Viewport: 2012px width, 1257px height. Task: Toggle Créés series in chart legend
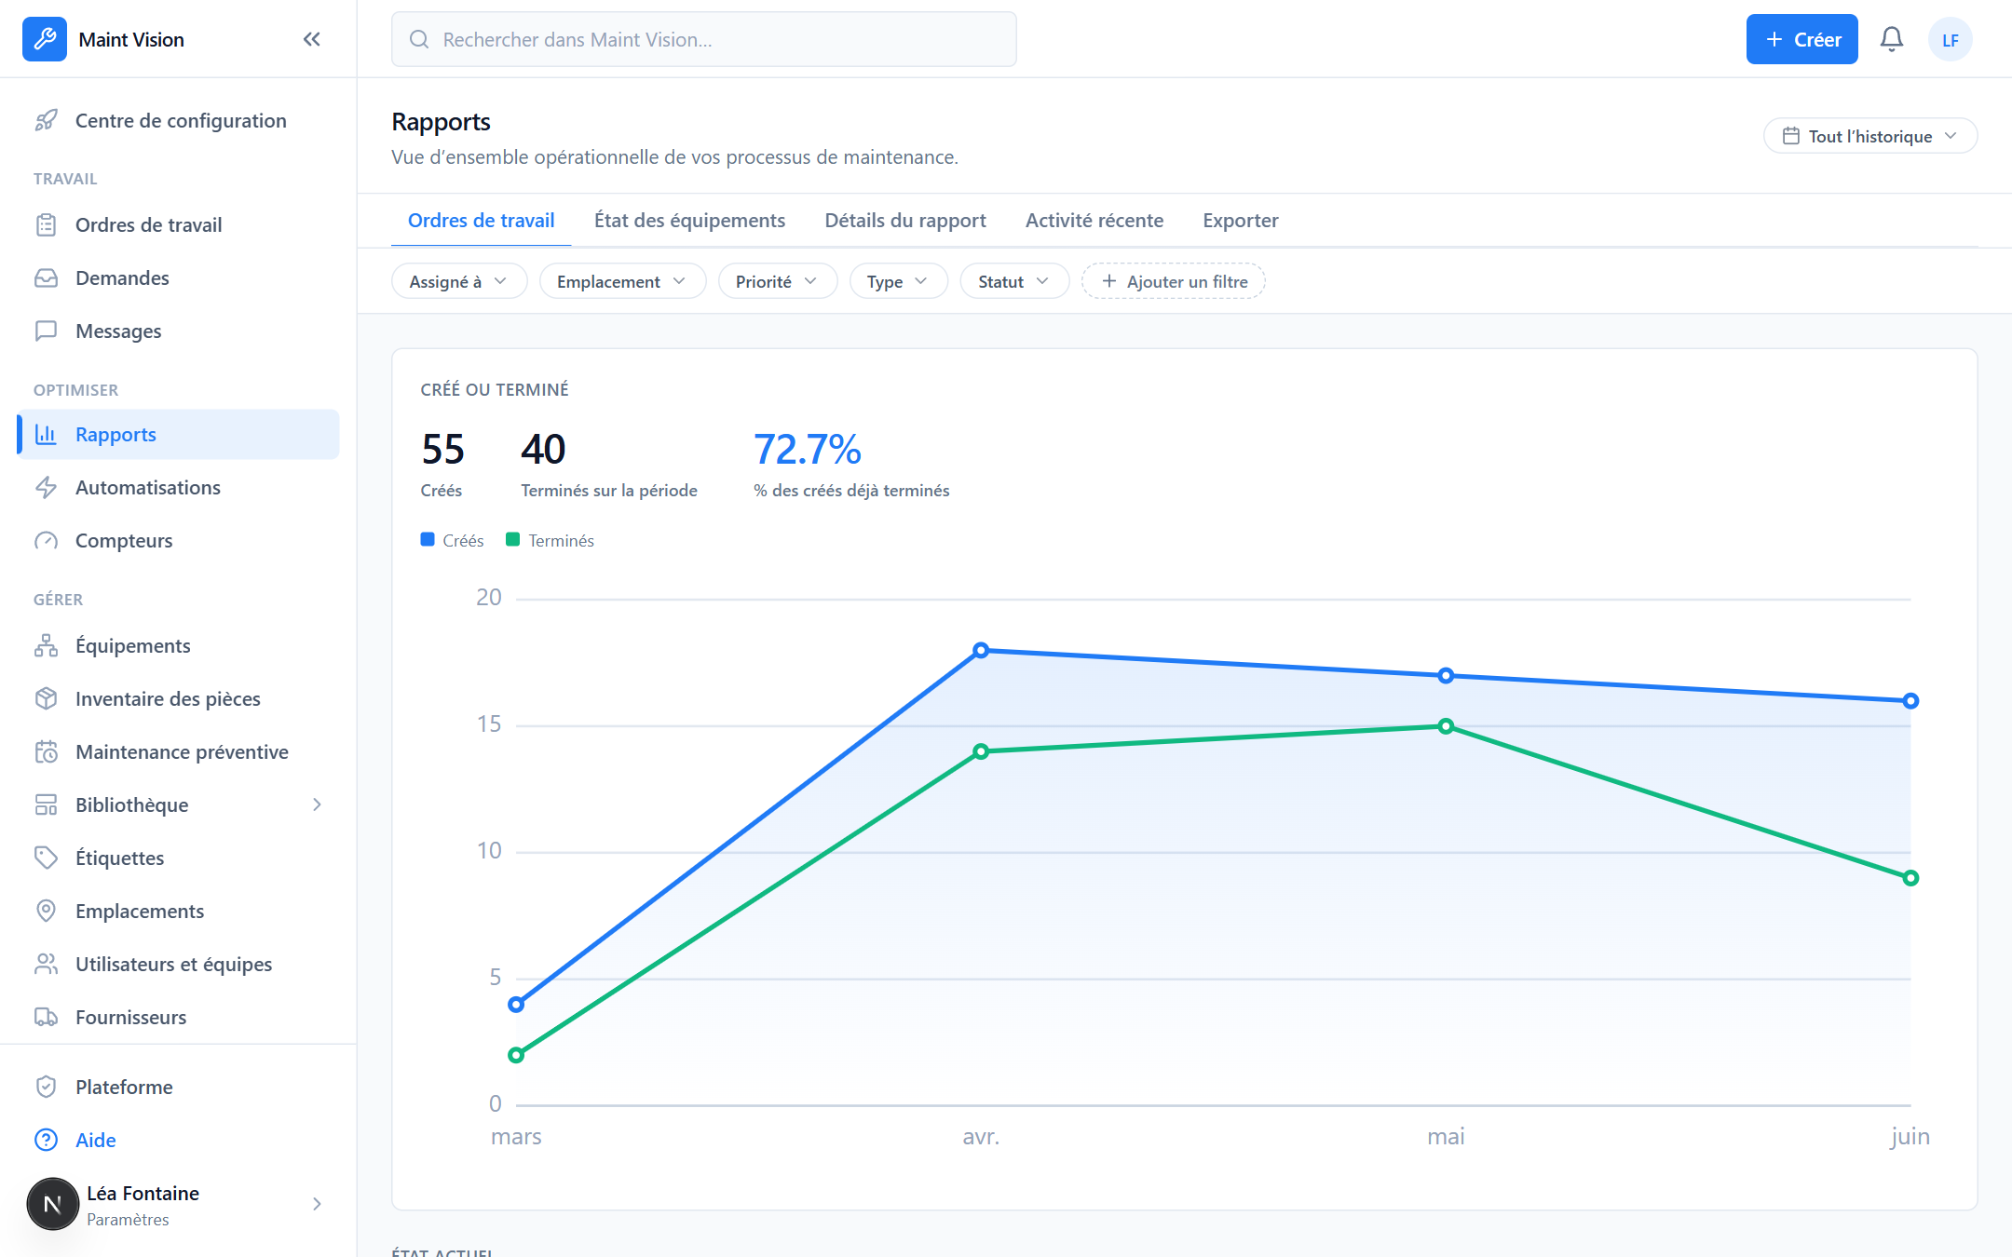453,541
